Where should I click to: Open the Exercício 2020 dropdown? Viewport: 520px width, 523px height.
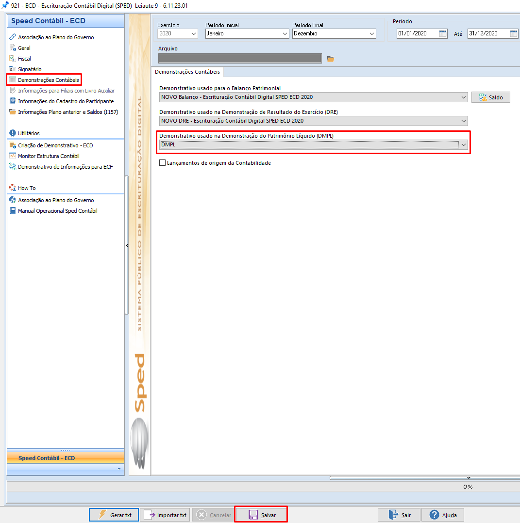click(x=194, y=34)
